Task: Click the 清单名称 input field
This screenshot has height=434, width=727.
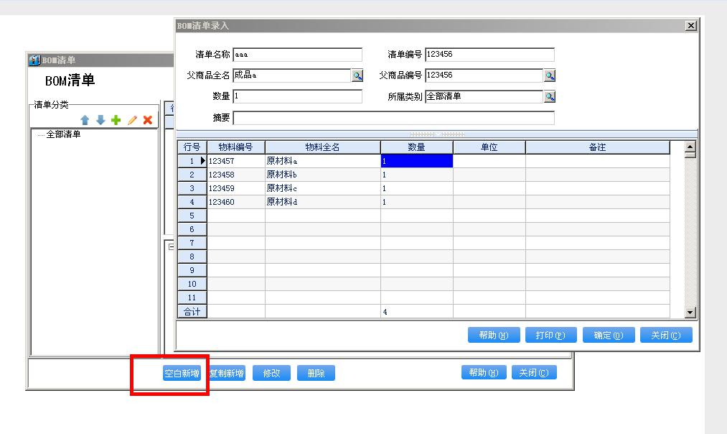Action: pos(297,55)
